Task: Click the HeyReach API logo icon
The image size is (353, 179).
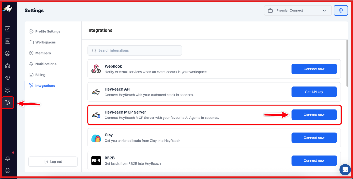Action: point(96,92)
